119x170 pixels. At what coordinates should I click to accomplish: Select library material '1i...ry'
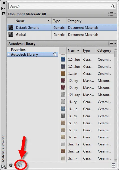[x=86, y=102]
